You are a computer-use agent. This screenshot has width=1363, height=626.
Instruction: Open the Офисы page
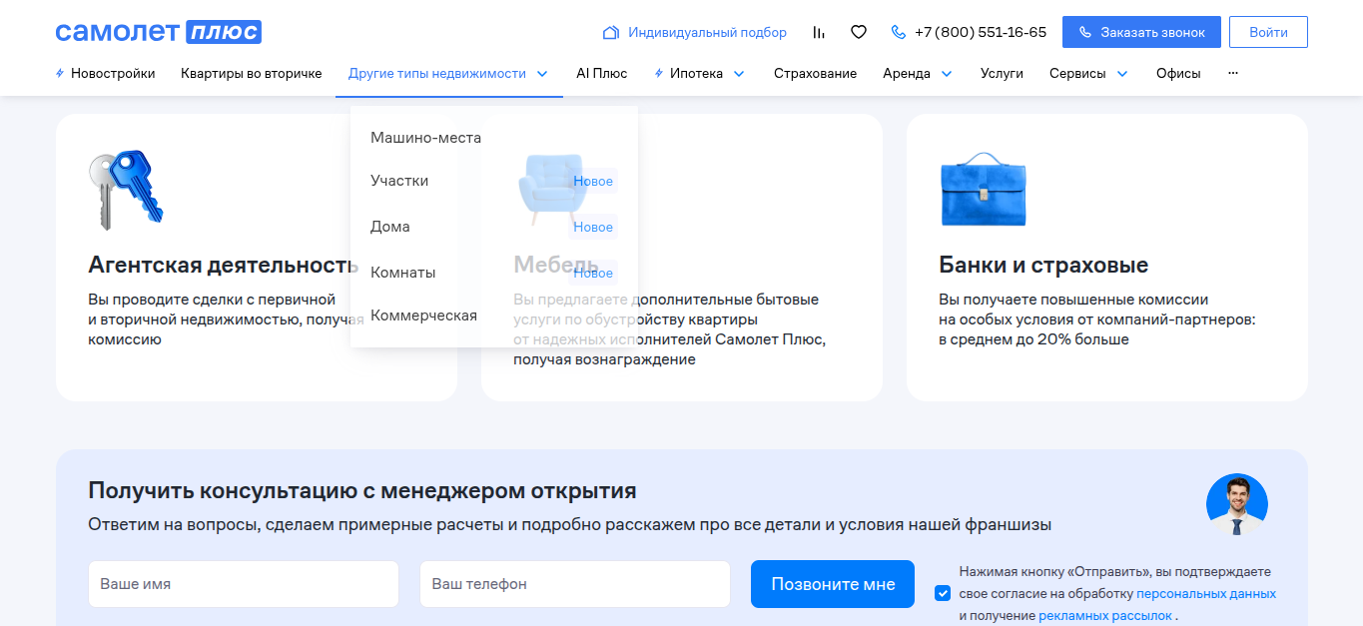(x=1178, y=73)
